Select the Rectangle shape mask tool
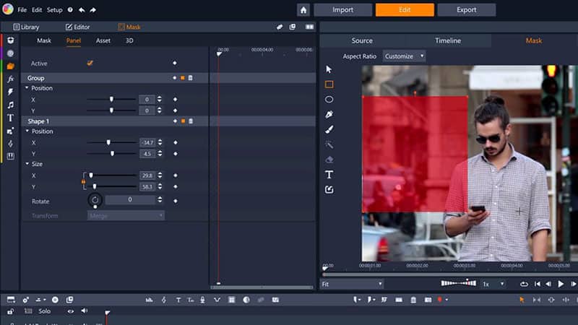578x325 pixels. [x=329, y=84]
